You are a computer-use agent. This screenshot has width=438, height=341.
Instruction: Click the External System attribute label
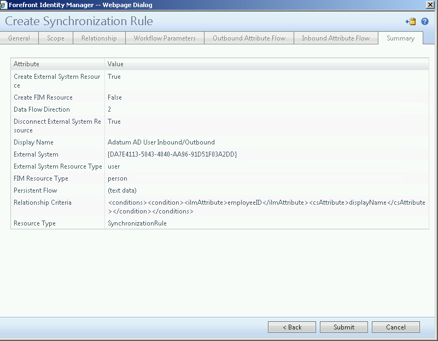36,154
